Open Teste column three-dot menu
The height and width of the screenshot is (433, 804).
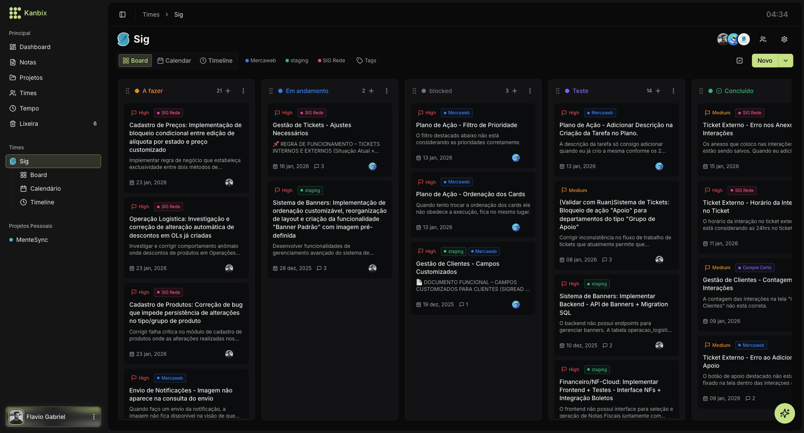tap(673, 91)
